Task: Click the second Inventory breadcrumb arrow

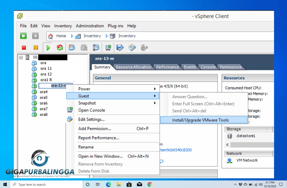Action: (x=107, y=36)
